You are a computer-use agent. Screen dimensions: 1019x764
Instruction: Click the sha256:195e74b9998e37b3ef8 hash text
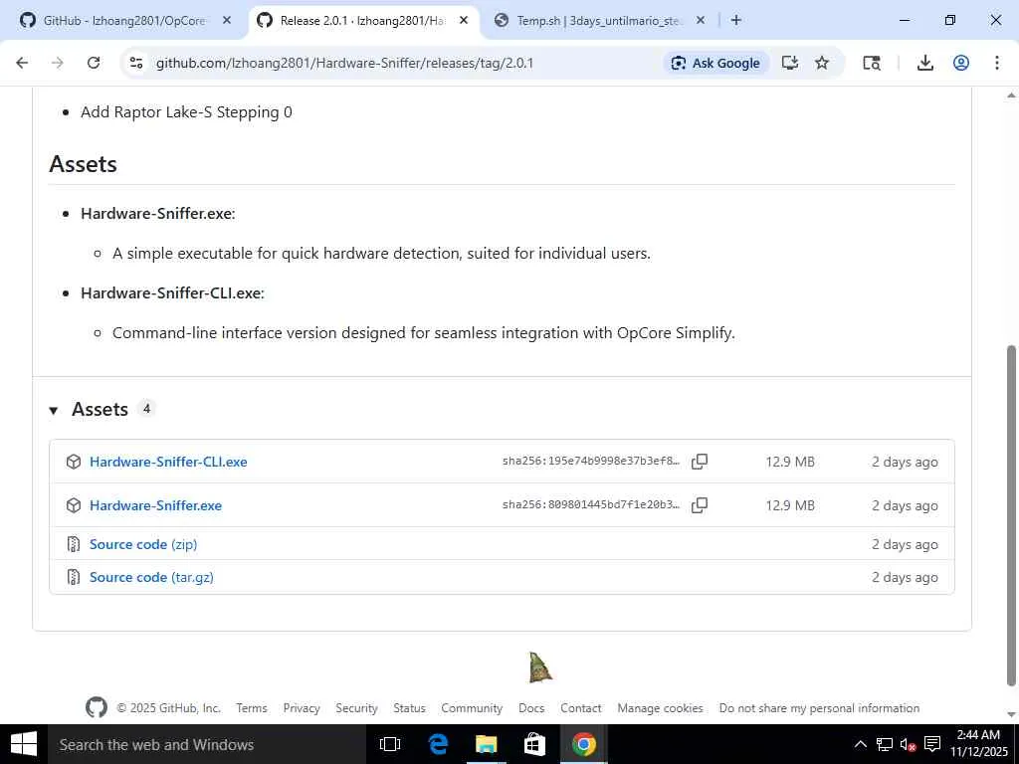591,462
